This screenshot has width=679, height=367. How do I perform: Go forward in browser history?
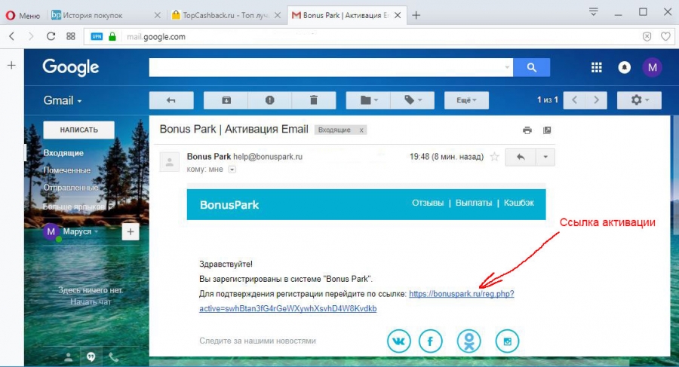point(31,36)
